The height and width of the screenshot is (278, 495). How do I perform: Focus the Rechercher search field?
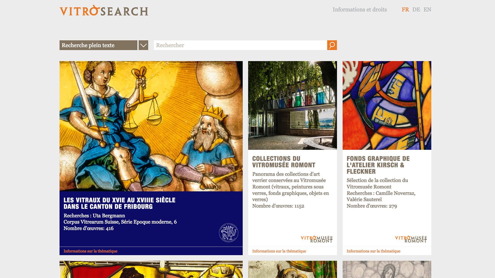pos(240,45)
